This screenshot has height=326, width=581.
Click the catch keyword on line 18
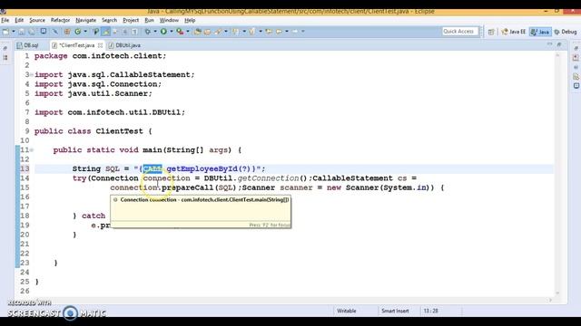point(94,216)
